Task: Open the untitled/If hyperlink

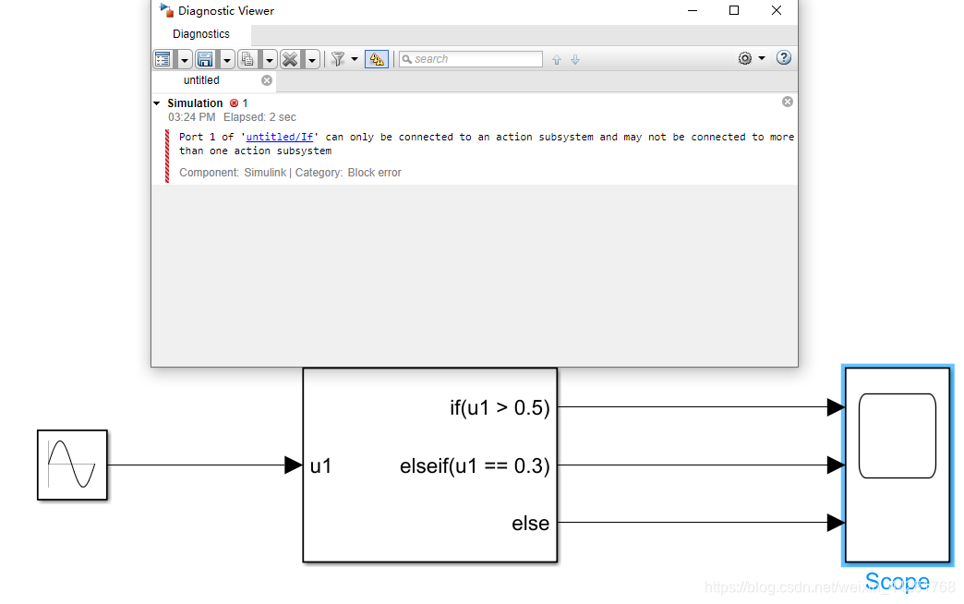Action: 279,136
